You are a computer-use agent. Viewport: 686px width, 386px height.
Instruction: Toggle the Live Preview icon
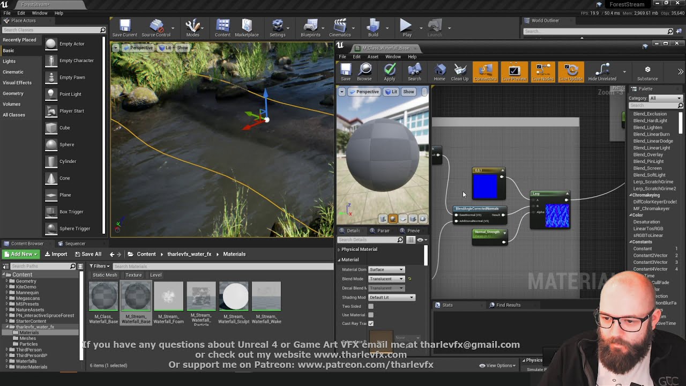click(x=514, y=72)
